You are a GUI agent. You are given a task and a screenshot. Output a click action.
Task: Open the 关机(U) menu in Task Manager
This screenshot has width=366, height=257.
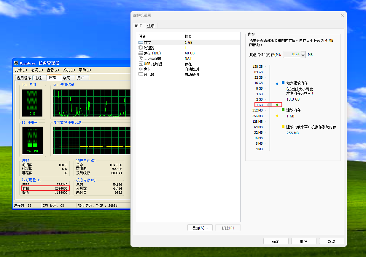point(69,70)
